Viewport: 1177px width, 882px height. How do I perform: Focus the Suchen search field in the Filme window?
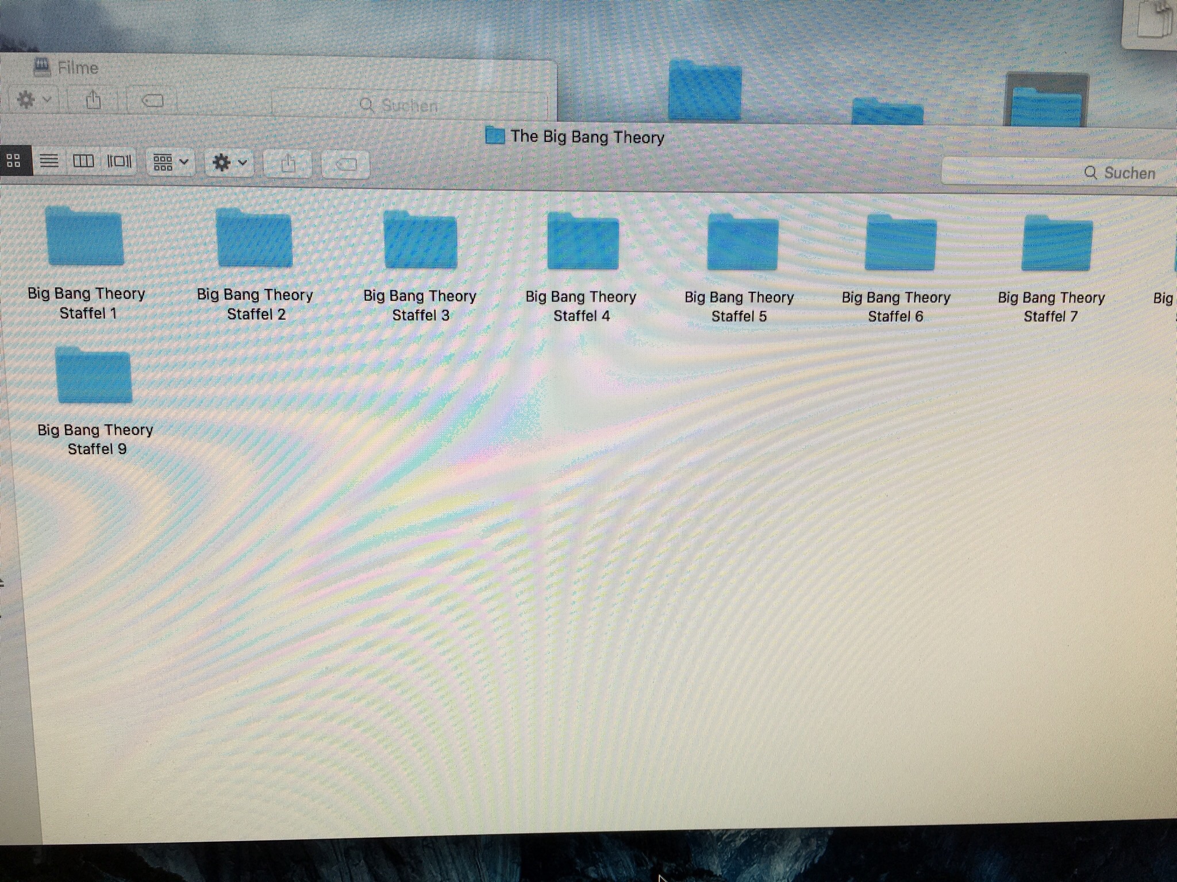(409, 105)
